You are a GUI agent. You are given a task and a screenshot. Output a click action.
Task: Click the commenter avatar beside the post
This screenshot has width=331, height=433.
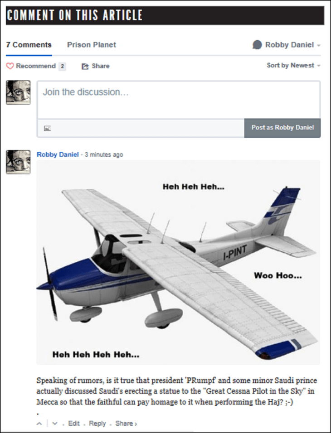click(x=18, y=162)
